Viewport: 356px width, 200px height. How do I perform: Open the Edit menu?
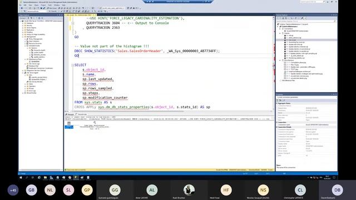click(25, 5)
